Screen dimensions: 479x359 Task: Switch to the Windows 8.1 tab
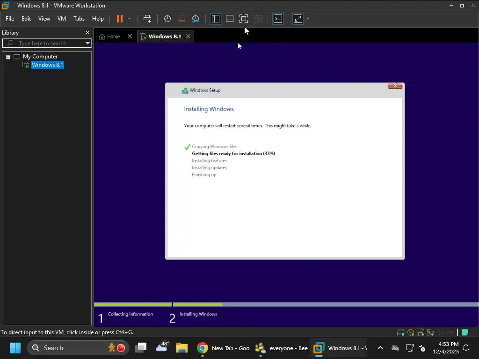coord(165,36)
